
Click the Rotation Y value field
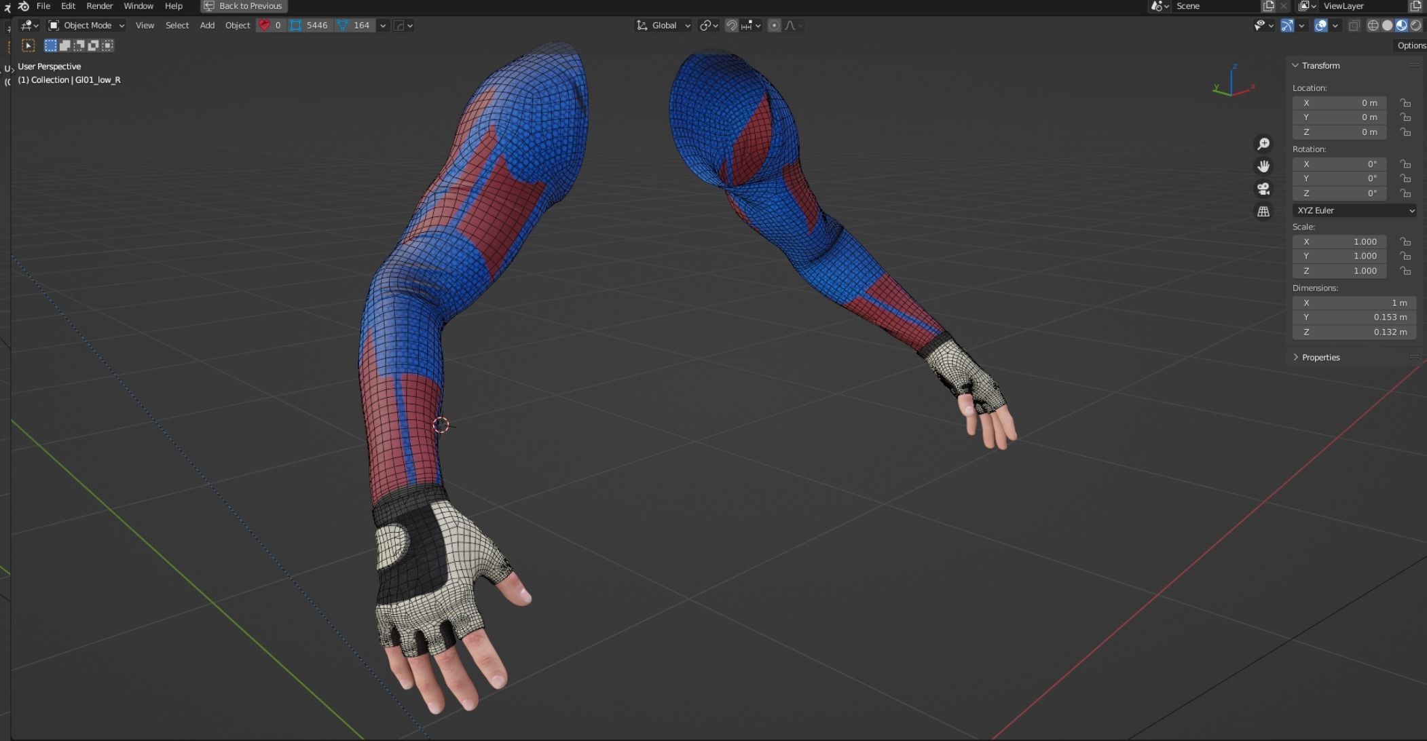(x=1339, y=178)
